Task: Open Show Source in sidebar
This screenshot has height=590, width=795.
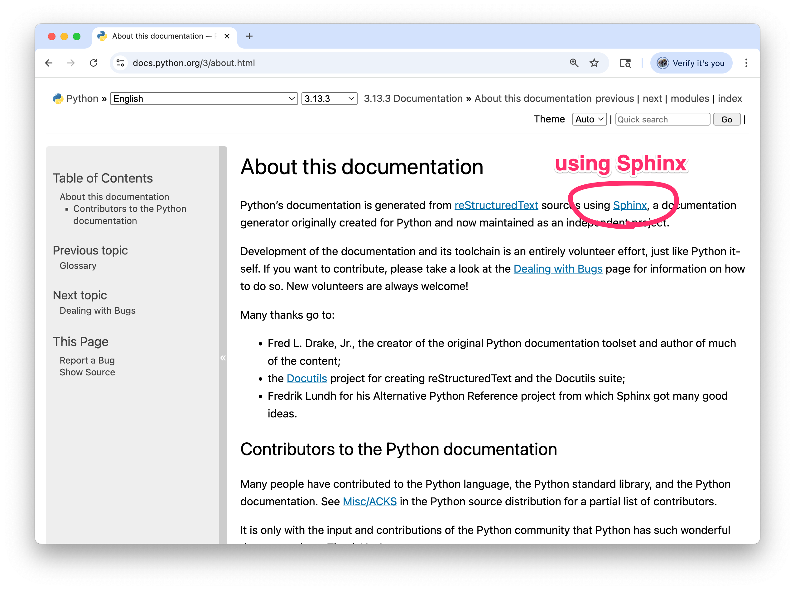Action: pos(87,372)
